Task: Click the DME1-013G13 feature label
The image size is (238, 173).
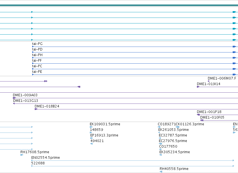Action: click(x=25, y=101)
